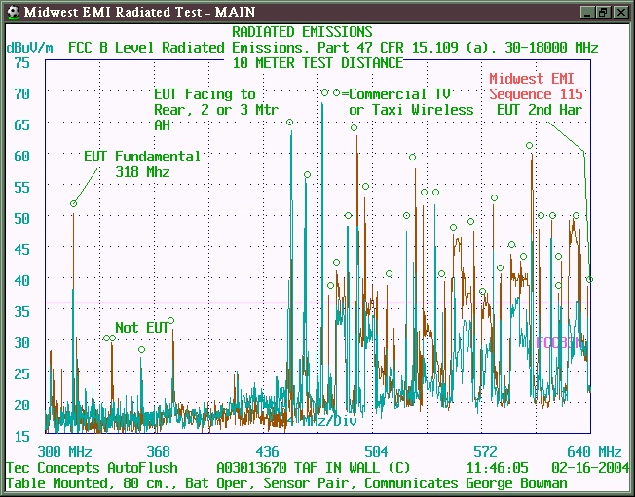Viewport: 635px width, 497px height.
Task: Click the circle marker above the 318 MHz peak
Action: click(x=74, y=203)
